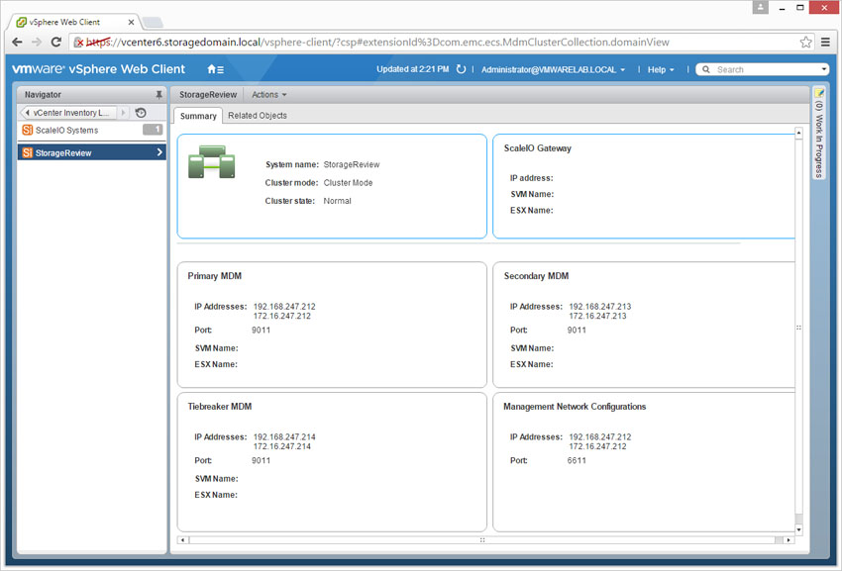
Task: Click the ScaleIO cluster servers icon
Action: click(x=212, y=161)
